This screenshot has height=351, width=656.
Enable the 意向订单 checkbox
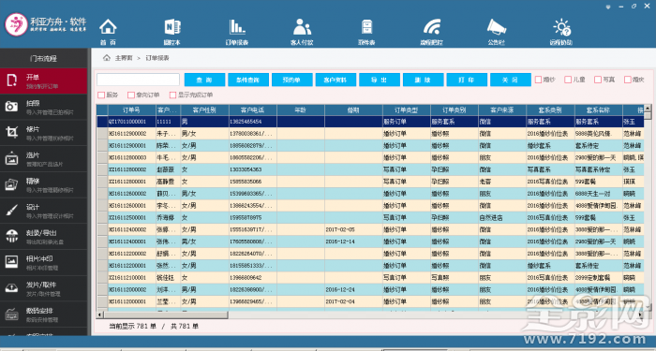(131, 95)
